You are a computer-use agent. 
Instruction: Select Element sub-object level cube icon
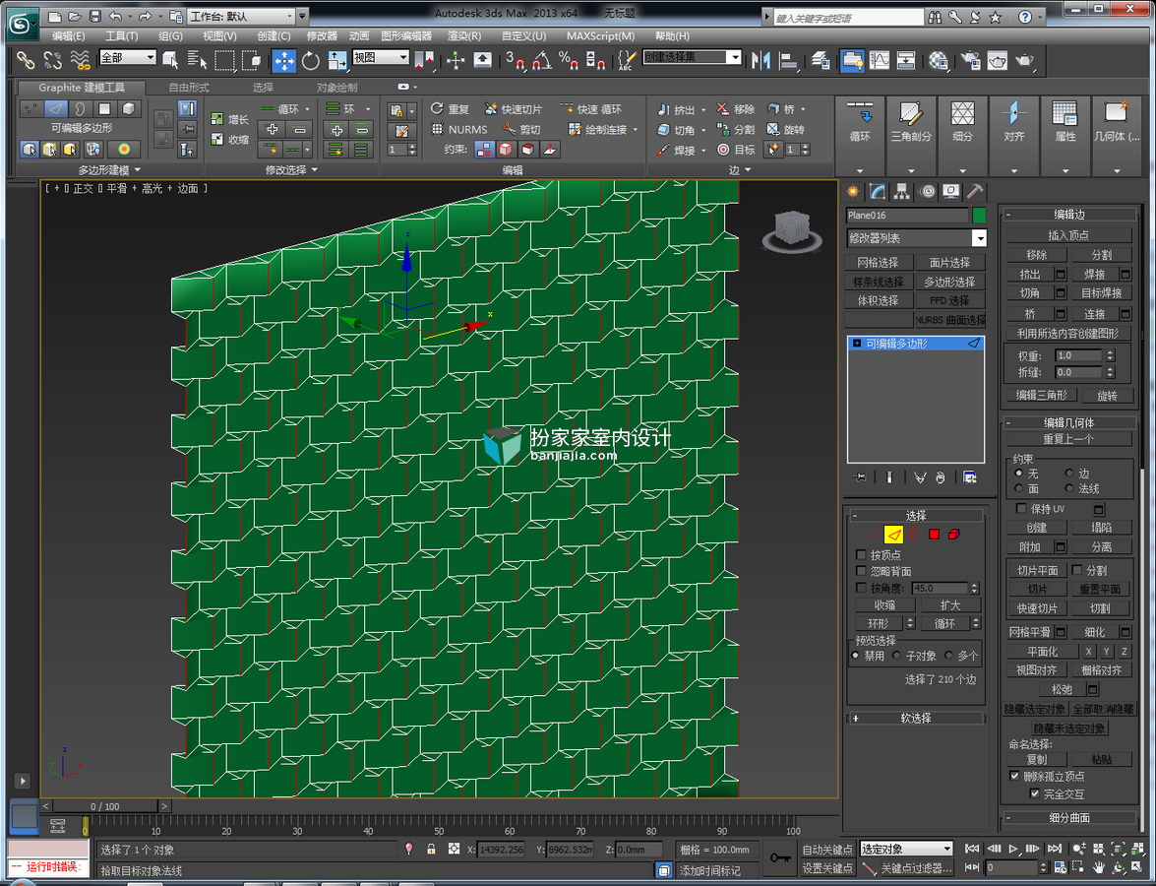point(954,535)
